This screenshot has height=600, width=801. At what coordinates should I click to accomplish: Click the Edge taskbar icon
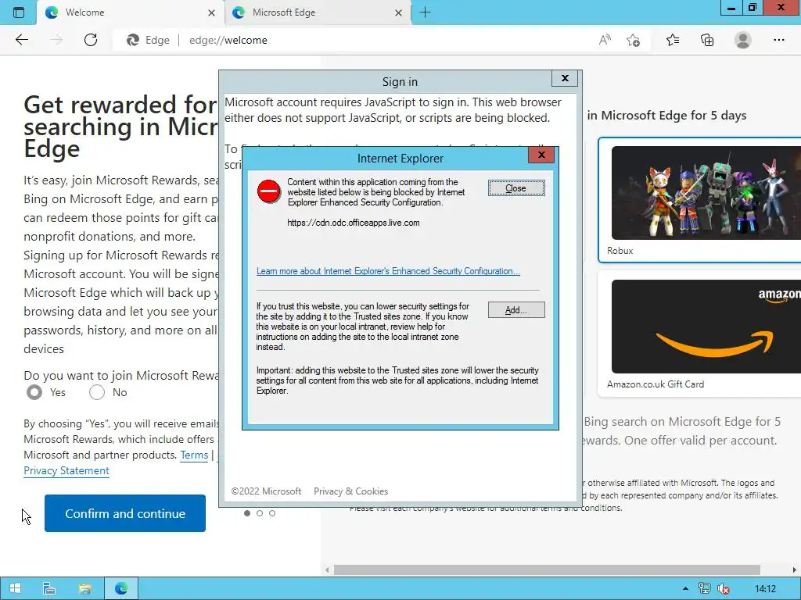click(x=121, y=588)
